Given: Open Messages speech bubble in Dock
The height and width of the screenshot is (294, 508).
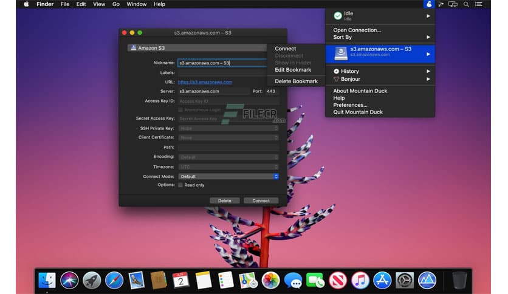Looking at the screenshot, I should tap(293, 280).
